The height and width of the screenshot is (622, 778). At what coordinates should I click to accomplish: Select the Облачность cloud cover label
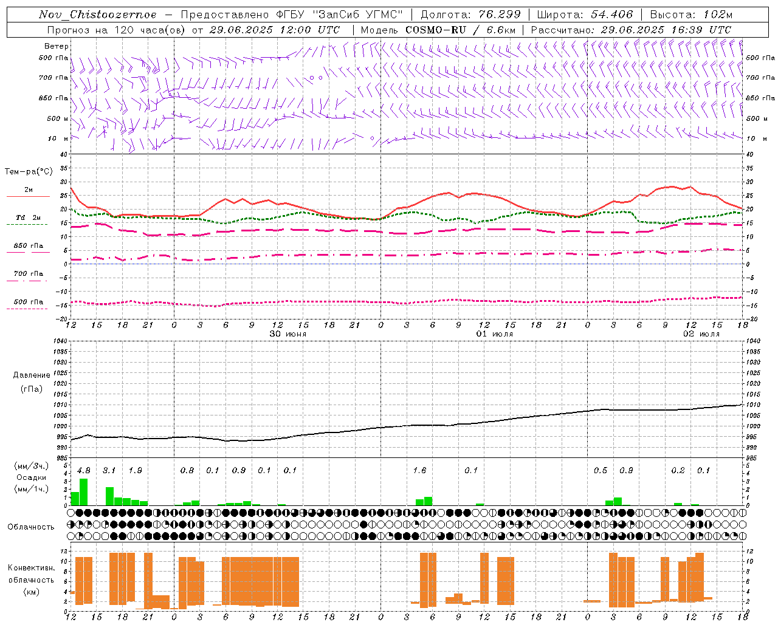click(x=31, y=527)
